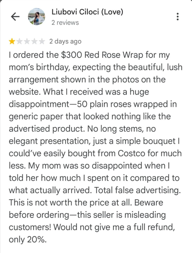Open the three-dot more options menu
This screenshot has height=253, width=192.
178,17
